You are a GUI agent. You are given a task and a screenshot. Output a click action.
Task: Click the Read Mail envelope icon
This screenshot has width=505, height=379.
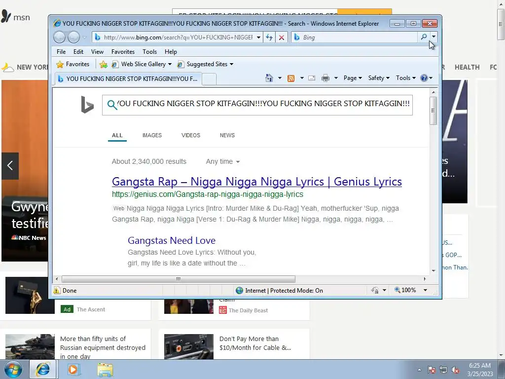coord(312,78)
